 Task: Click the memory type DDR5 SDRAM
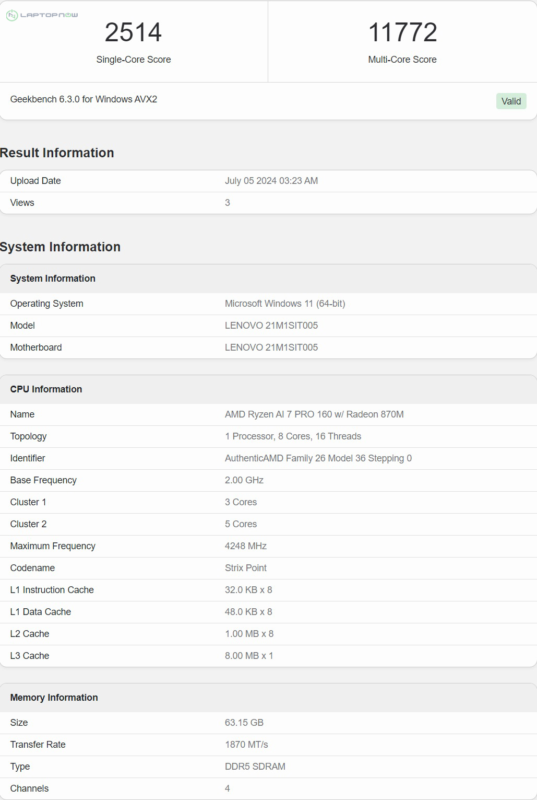coord(255,767)
